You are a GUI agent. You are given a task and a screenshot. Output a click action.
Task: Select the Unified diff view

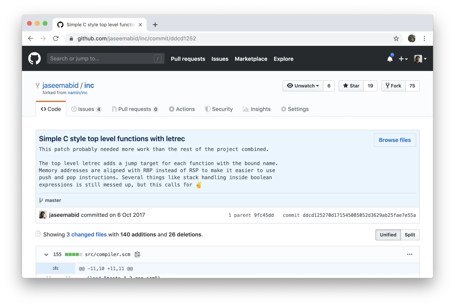388,235
